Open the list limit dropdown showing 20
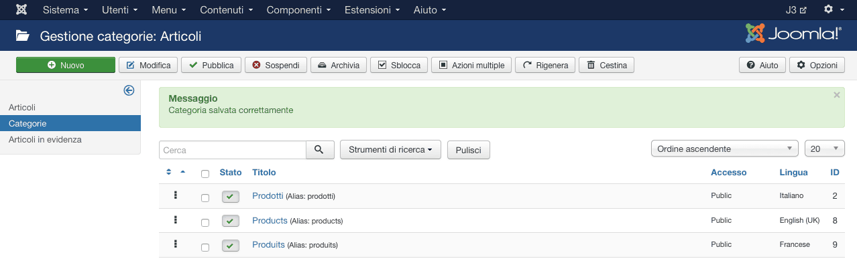Viewport: 857px width, 275px height. coord(824,149)
